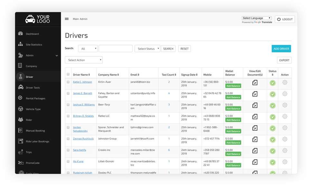Screen dimensions: 309x187
Task: Click green status checkmark for Joshua E. Williams
Action: 273,105
